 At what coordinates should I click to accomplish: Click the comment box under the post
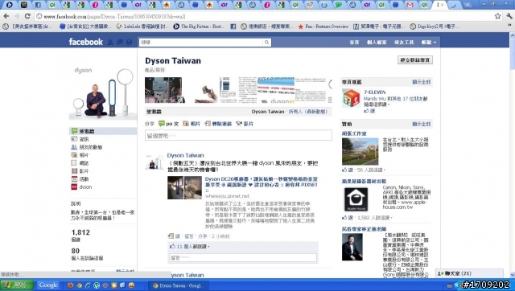coord(243,257)
